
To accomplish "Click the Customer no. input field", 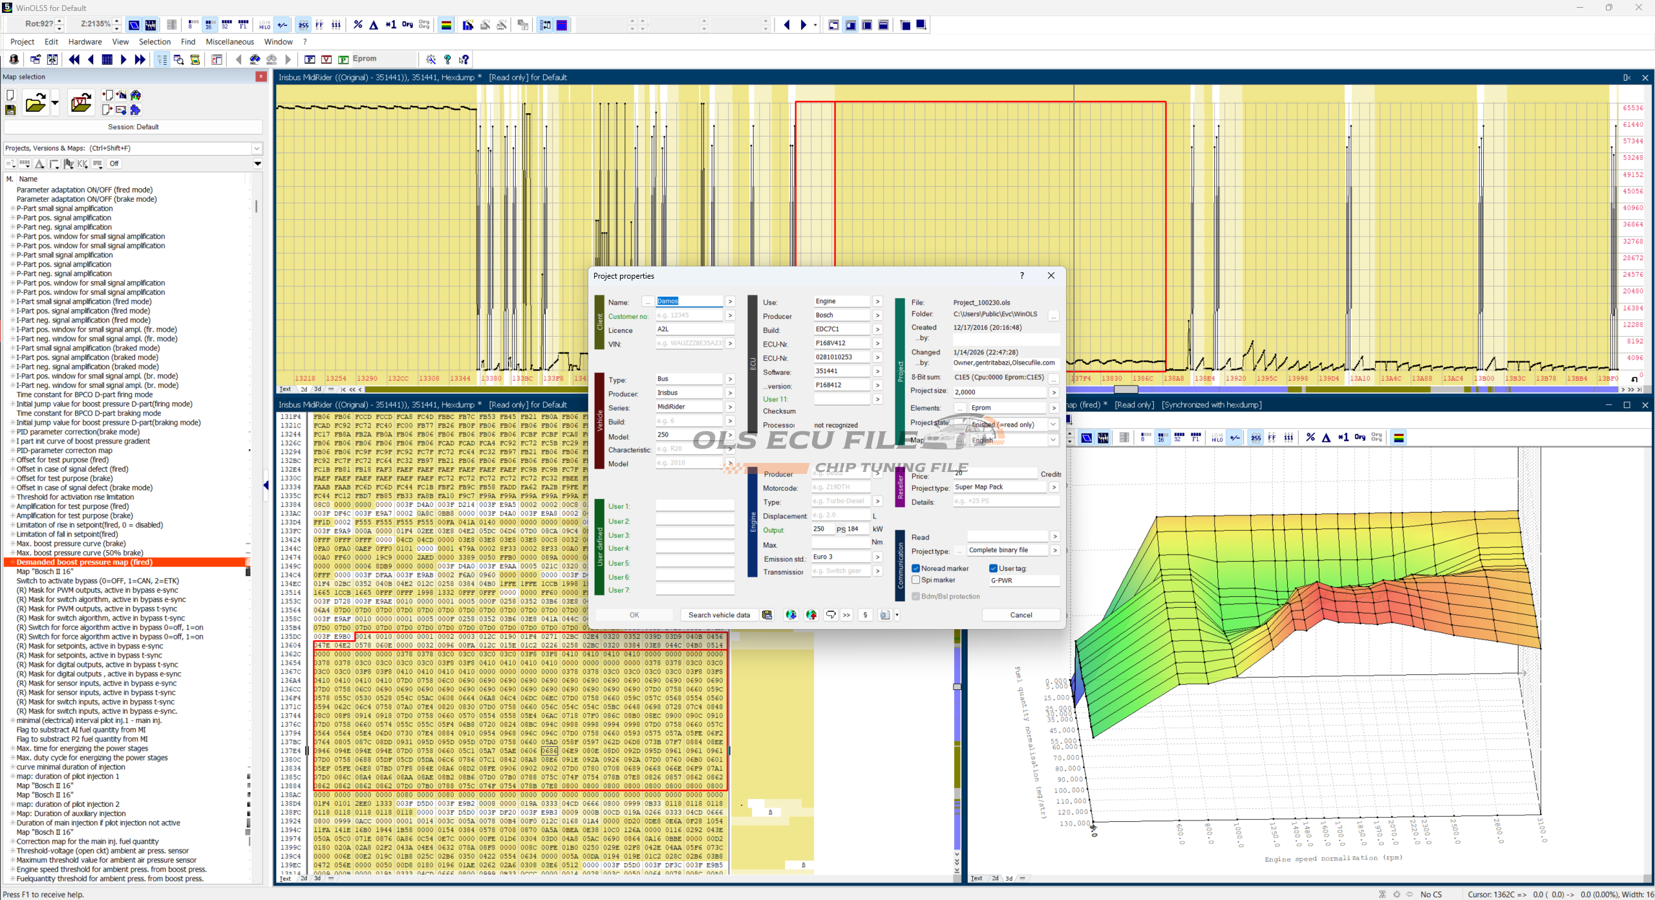I will (x=689, y=316).
